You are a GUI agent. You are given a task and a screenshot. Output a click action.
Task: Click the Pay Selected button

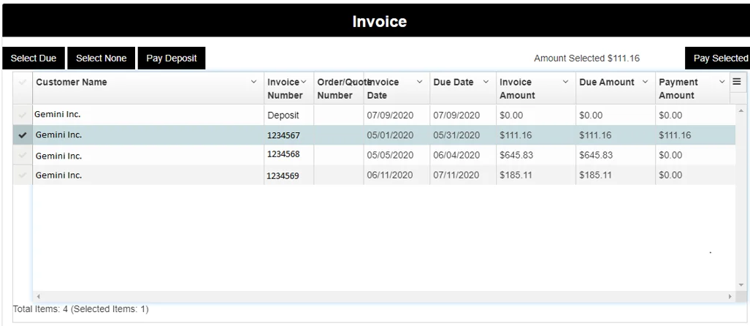tap(719, 58)
